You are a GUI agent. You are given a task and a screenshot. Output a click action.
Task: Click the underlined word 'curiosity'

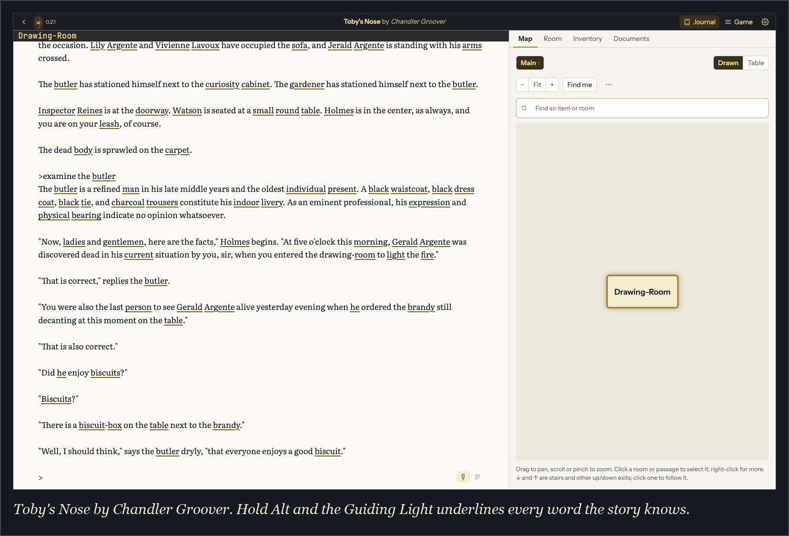pyautogui.click(x=223, y=84)
